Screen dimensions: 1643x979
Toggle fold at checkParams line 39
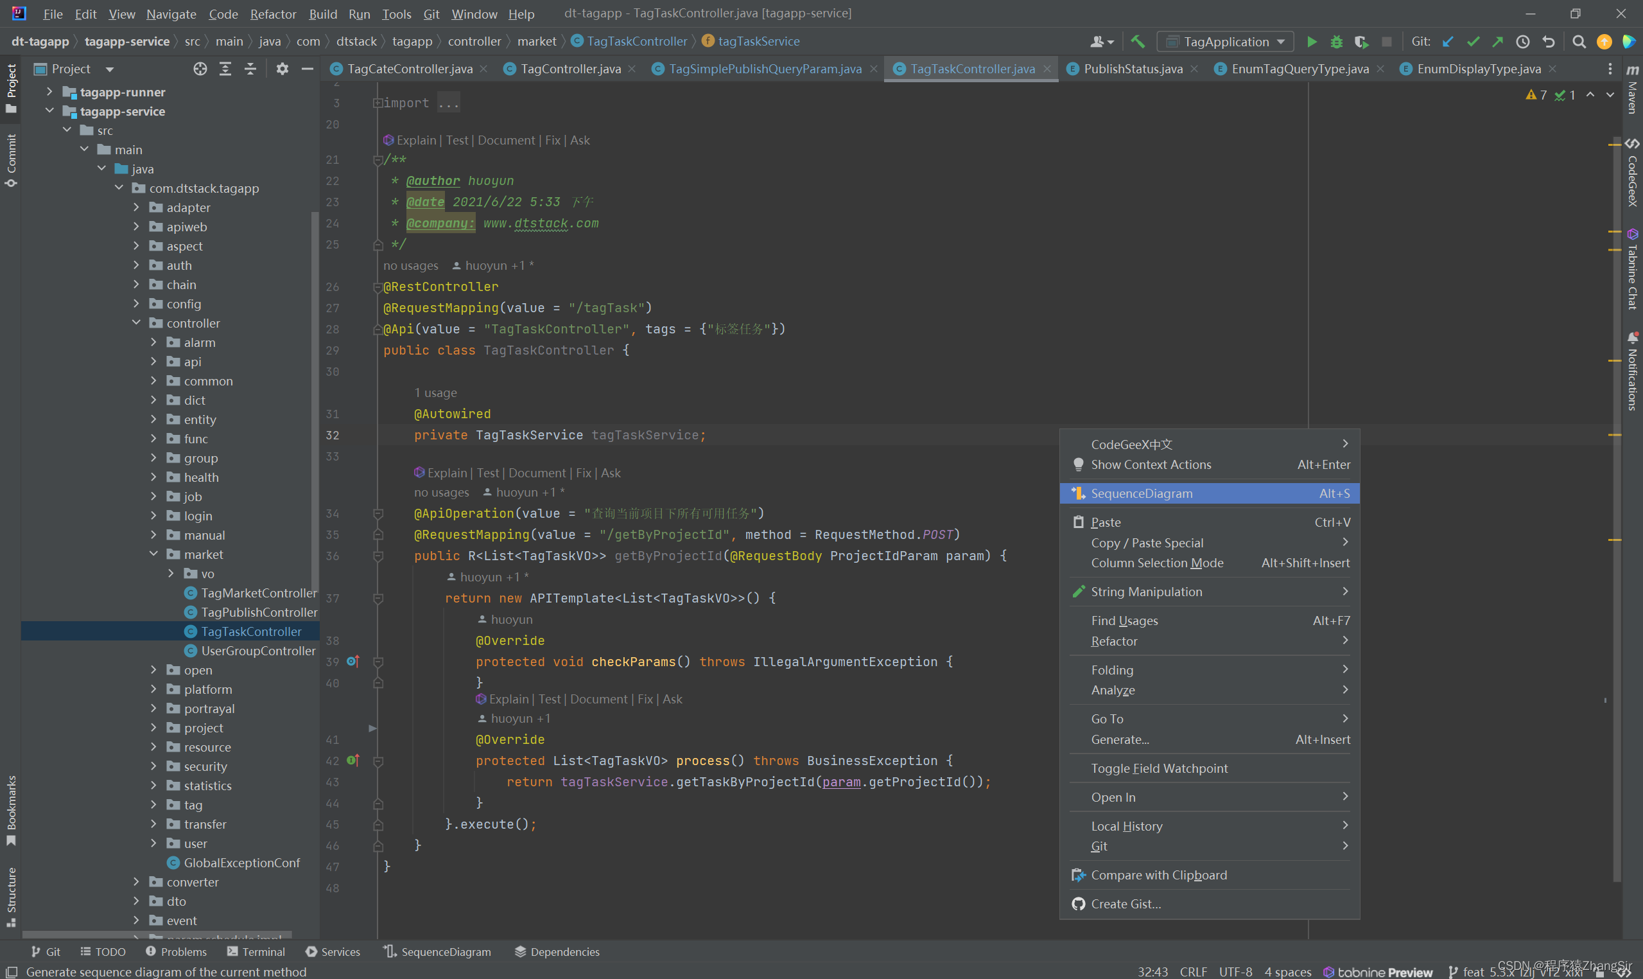click(378, 662)
